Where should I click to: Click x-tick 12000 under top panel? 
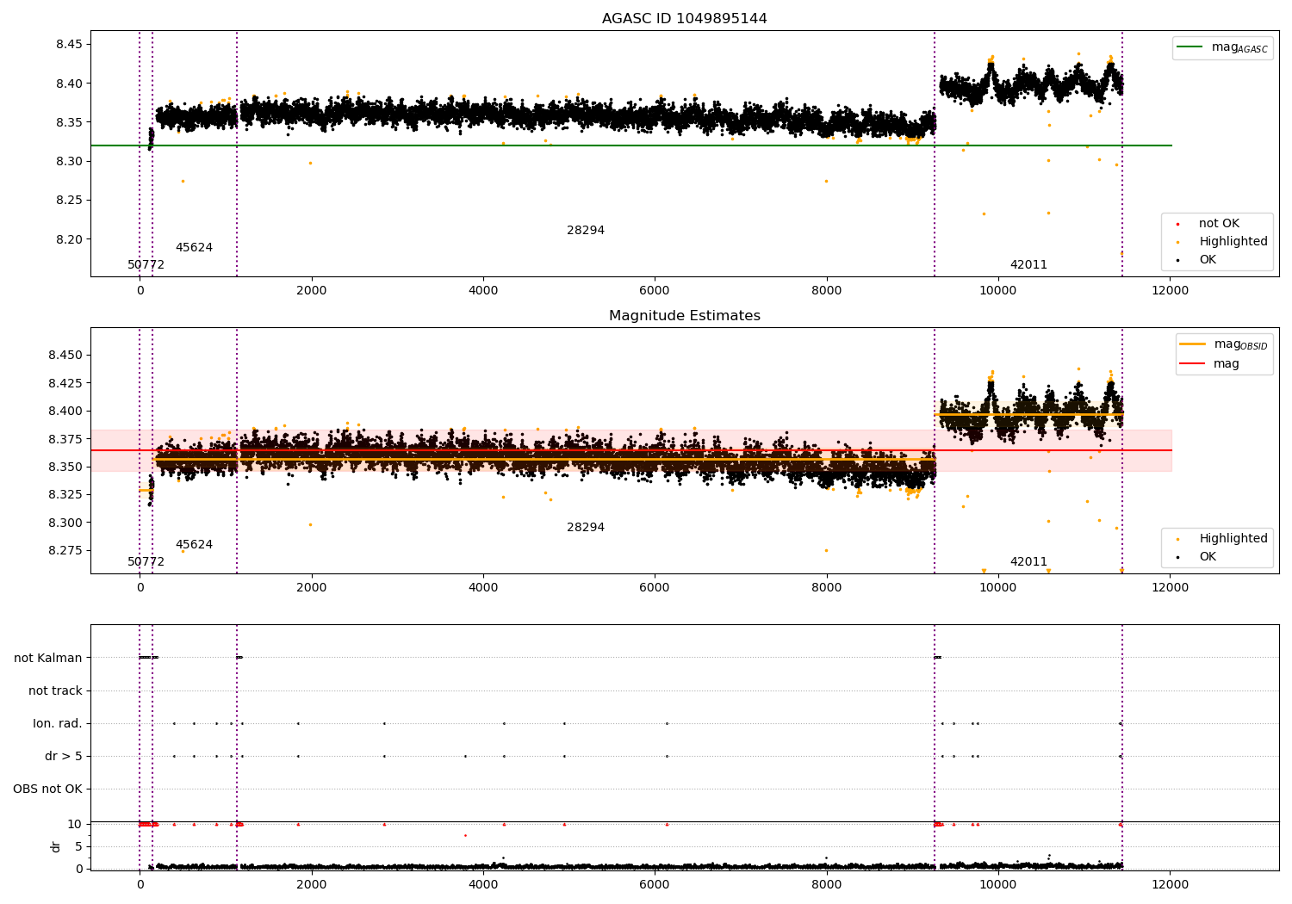[x=1170, y=291]
